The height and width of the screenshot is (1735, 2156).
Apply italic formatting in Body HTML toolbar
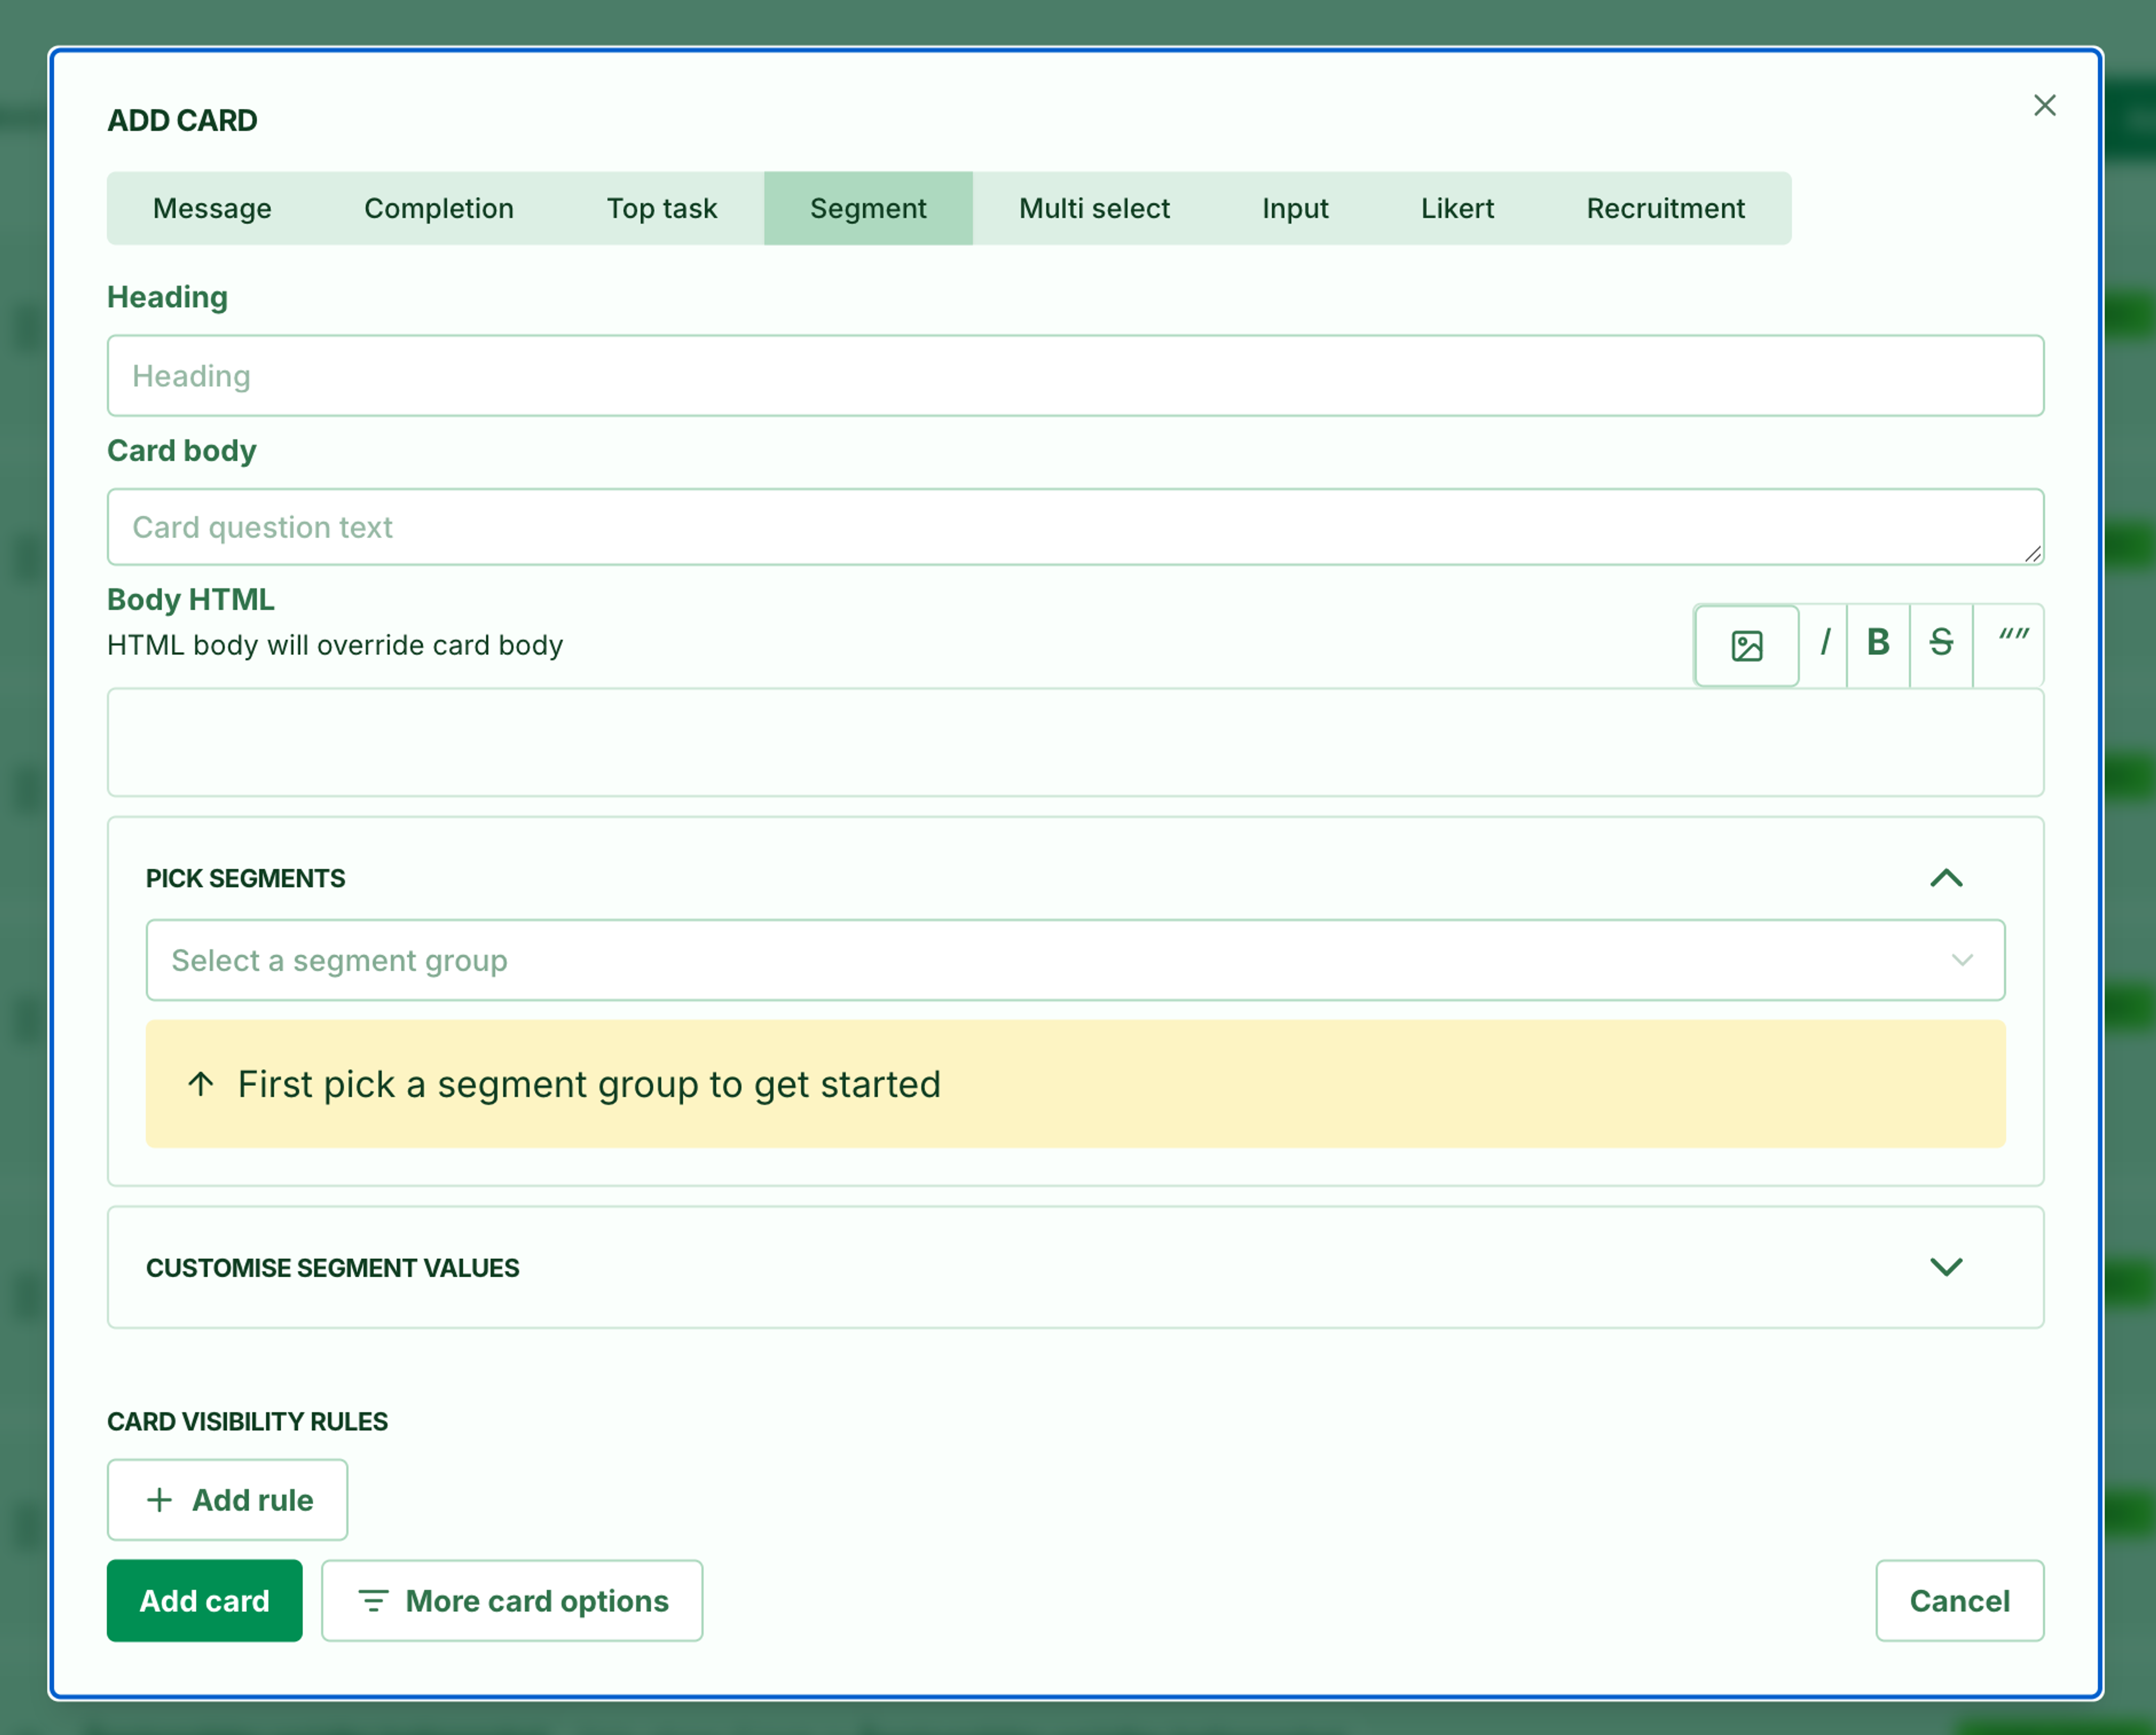pyautogui.click(x=1824, y=643)
